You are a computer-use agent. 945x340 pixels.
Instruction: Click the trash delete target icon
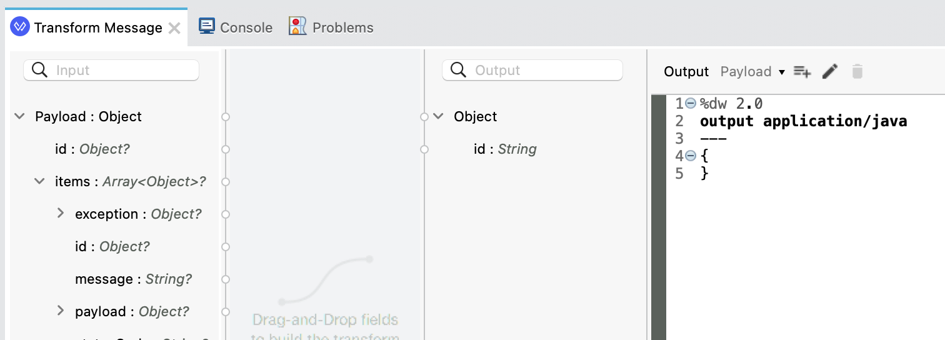pos(857,71)
